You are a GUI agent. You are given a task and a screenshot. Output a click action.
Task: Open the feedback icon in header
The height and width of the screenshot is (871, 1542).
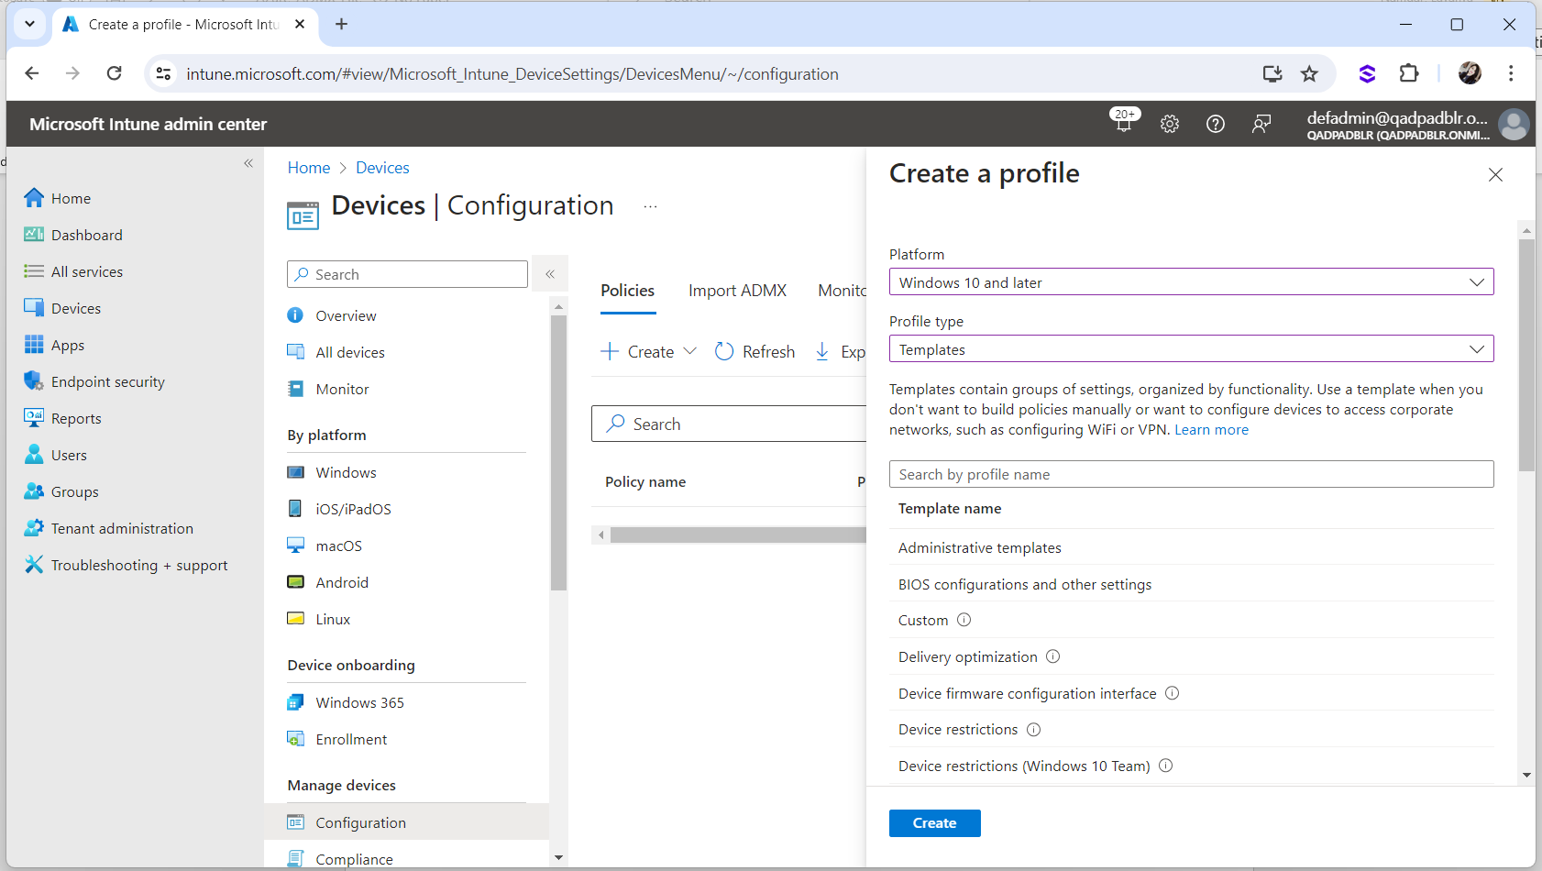tap(1261, 124)
